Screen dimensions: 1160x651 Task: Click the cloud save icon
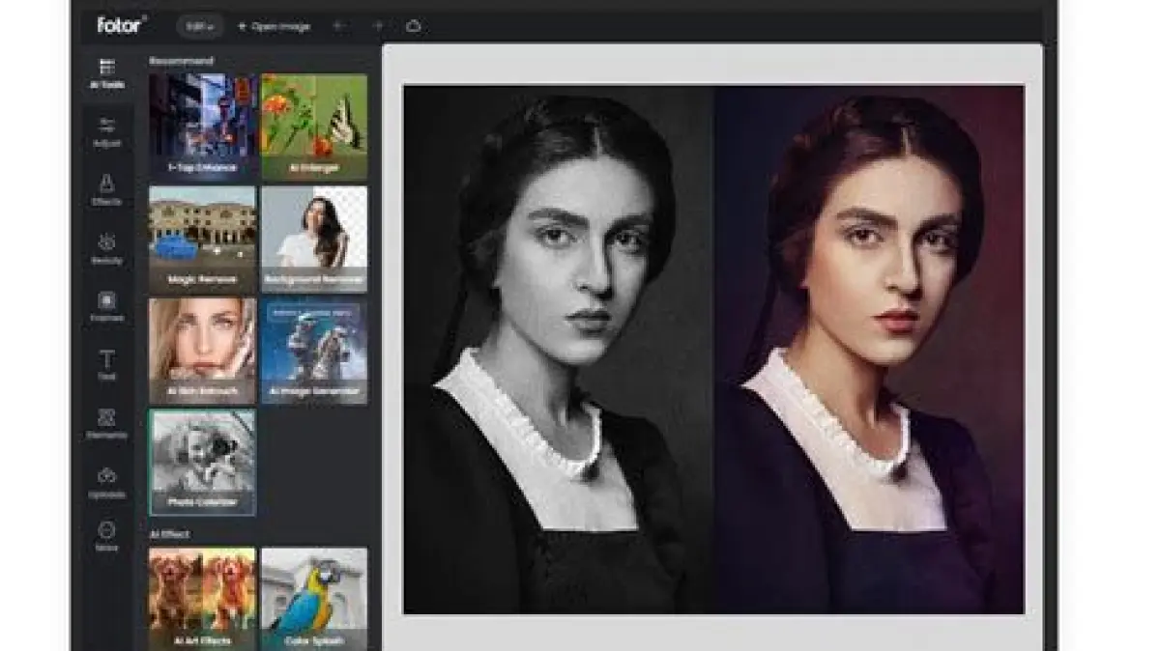(413, 26)
